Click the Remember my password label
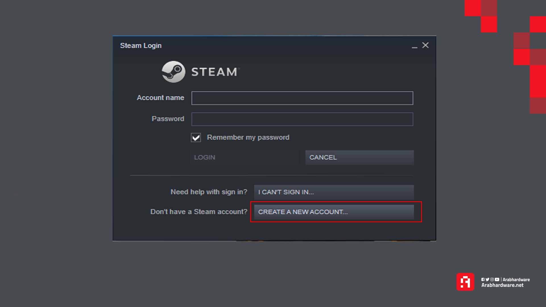Viewport: 546px width, 307px height. [x=248, y=138]
